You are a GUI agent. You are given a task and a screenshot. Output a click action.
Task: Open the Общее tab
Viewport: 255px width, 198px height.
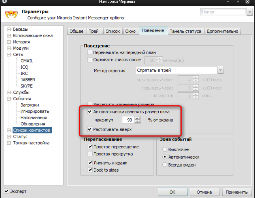click(76, 31)
